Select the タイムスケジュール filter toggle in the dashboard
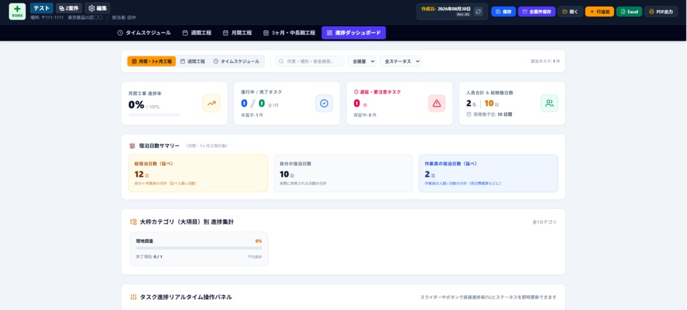The image size is (687, 310). (236, 61)
